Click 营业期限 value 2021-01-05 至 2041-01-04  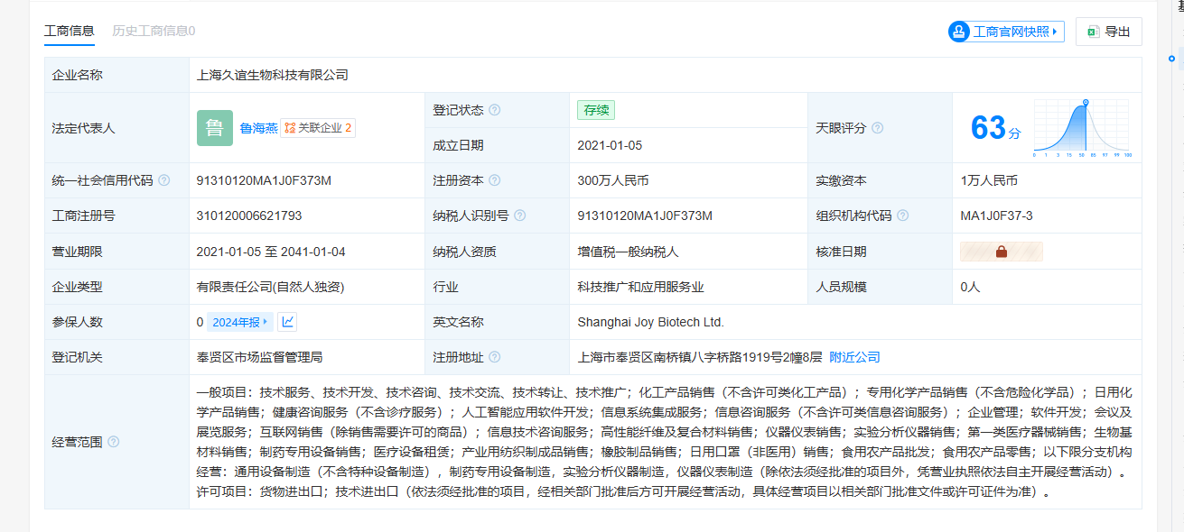click(x=271, y=252)
